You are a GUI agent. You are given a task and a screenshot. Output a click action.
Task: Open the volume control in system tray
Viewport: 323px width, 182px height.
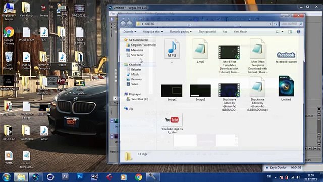point(298,177)
